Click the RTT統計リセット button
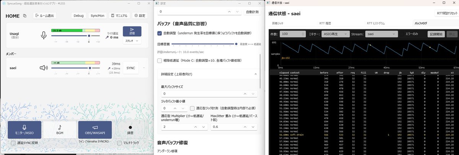Screen dimensions: 459x155 pyautogui.click(x=447, y=13)
